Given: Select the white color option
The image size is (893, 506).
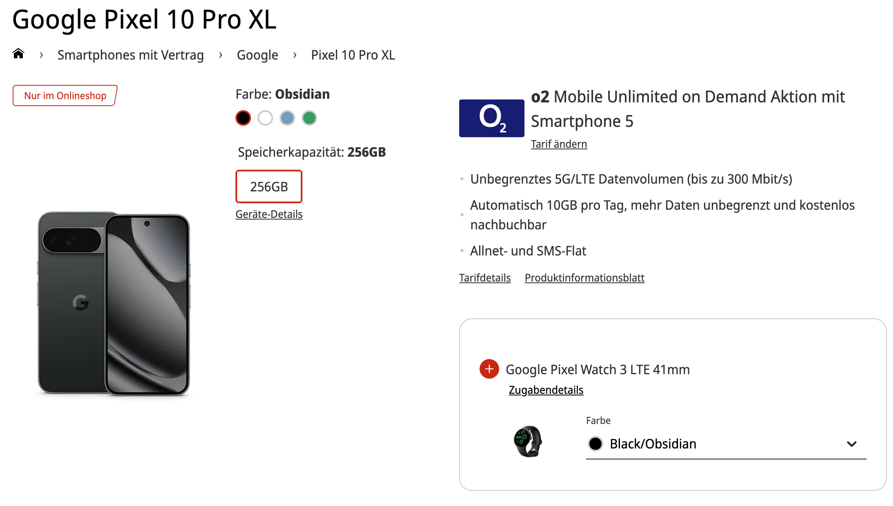Looking at the screenshot, I should (x=265, y=118).
